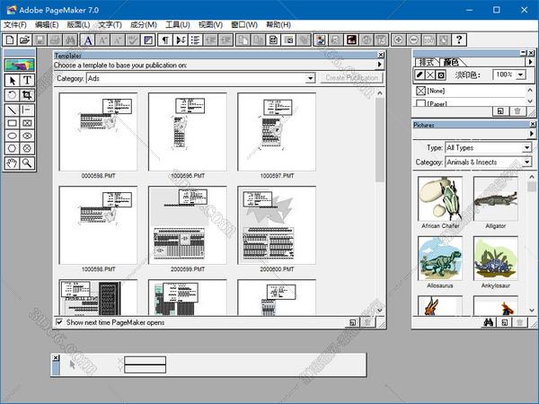Choose the Rotating tool
Viewport: 539px width, 404px height.
(12, 94)
